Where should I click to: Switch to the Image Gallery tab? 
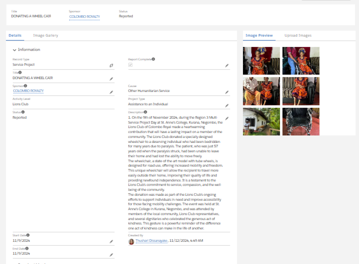click(46, 35)
